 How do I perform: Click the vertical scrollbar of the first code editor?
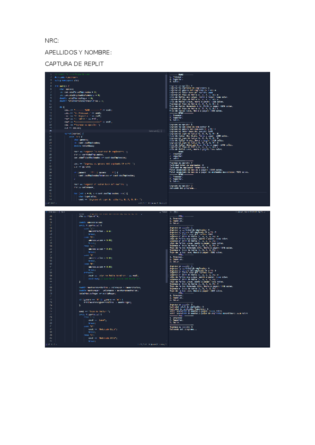click(166, 92)
